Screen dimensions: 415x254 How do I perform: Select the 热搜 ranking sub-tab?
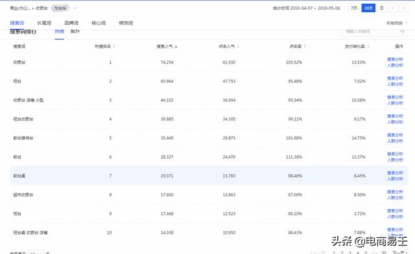click(59, 31)
